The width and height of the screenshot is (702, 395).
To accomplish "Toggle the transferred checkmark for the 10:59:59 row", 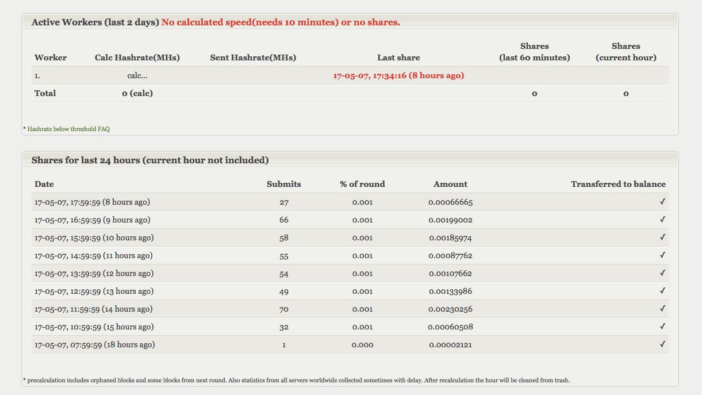I will [x=662, y=327].
